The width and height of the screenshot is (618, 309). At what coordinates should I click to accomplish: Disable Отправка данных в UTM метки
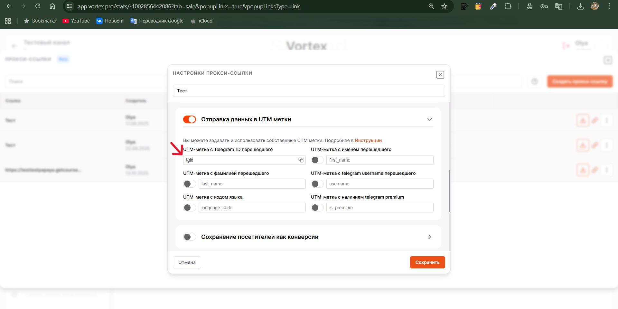point(190,119)
